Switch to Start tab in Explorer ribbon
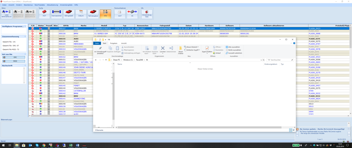 coord(104,43)
